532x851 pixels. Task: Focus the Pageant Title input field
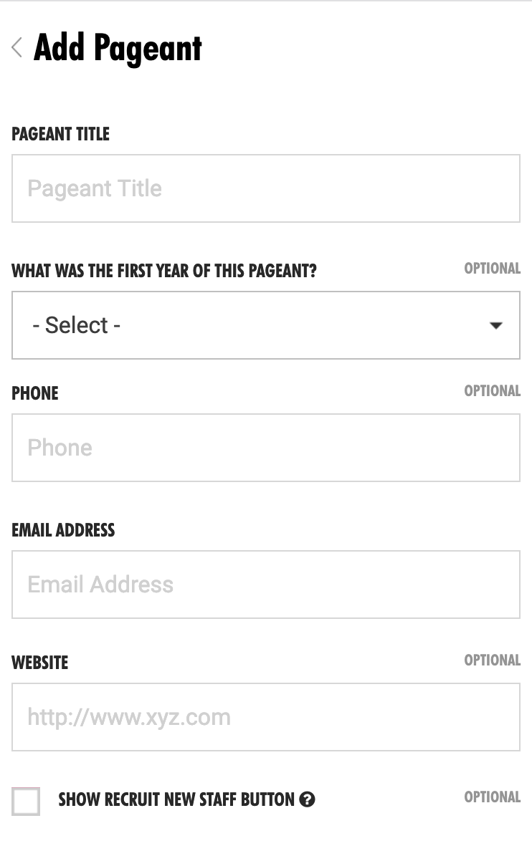tap(265, 188)
